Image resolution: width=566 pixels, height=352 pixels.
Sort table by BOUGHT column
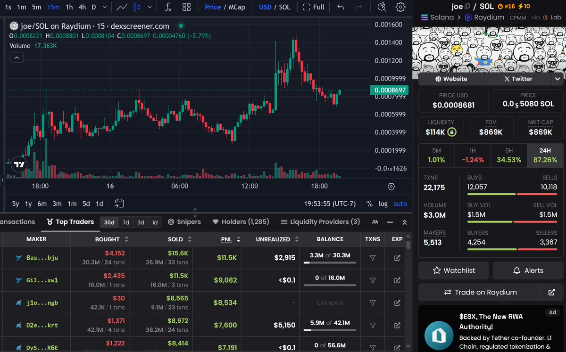(x=111, y=239)
